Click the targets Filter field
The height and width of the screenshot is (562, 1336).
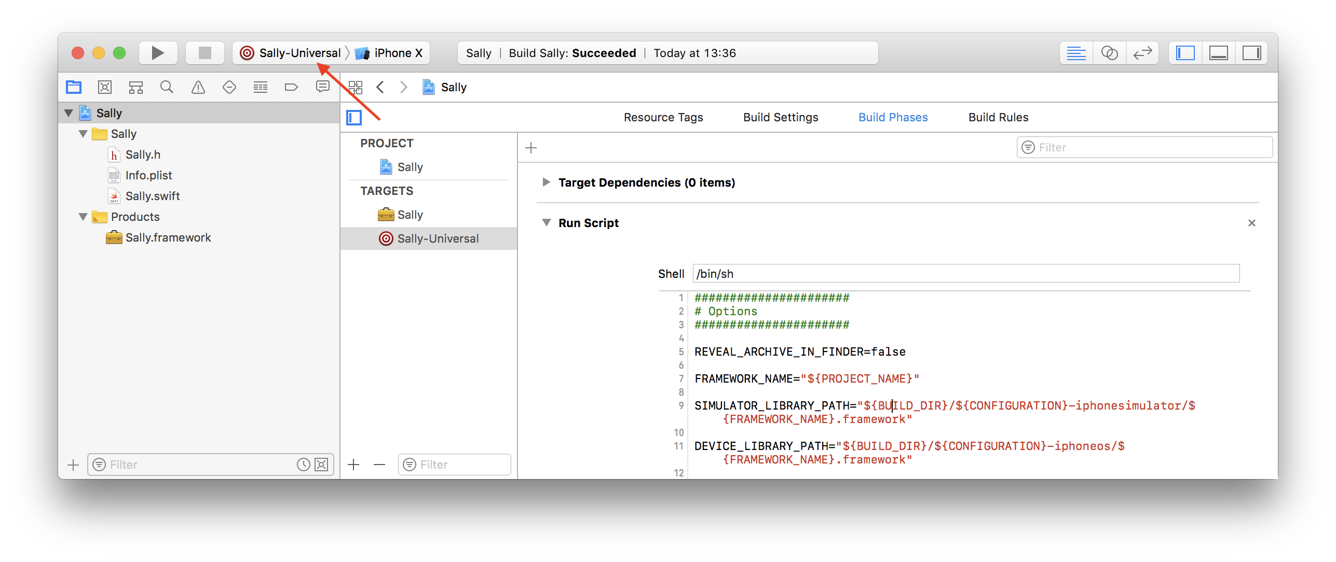pos(455,465)
